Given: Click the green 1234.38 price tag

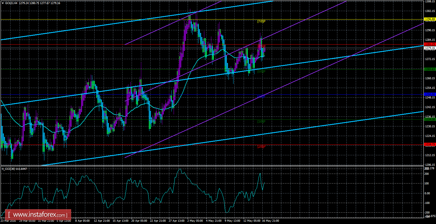Looking at the screenshot, I should (430, 119).
